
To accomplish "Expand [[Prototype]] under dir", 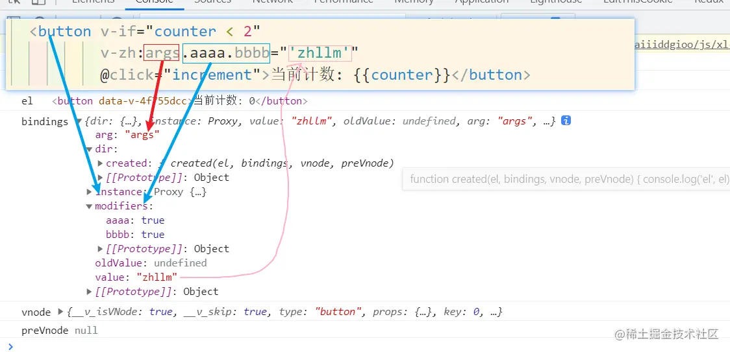I will [100, 178].
